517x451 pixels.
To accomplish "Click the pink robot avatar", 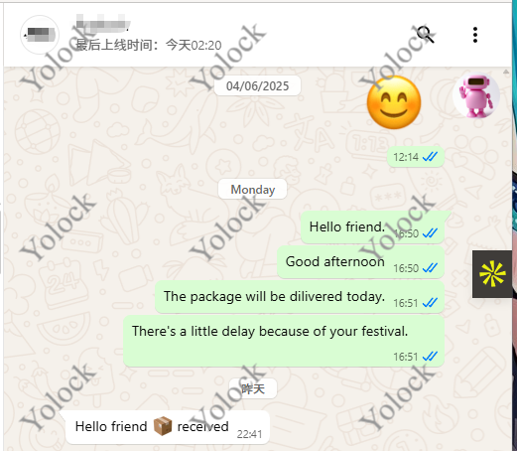I will [476, 95].
